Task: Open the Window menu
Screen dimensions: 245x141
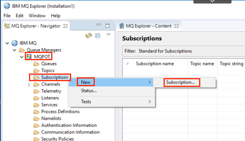Action: point(37,16)
